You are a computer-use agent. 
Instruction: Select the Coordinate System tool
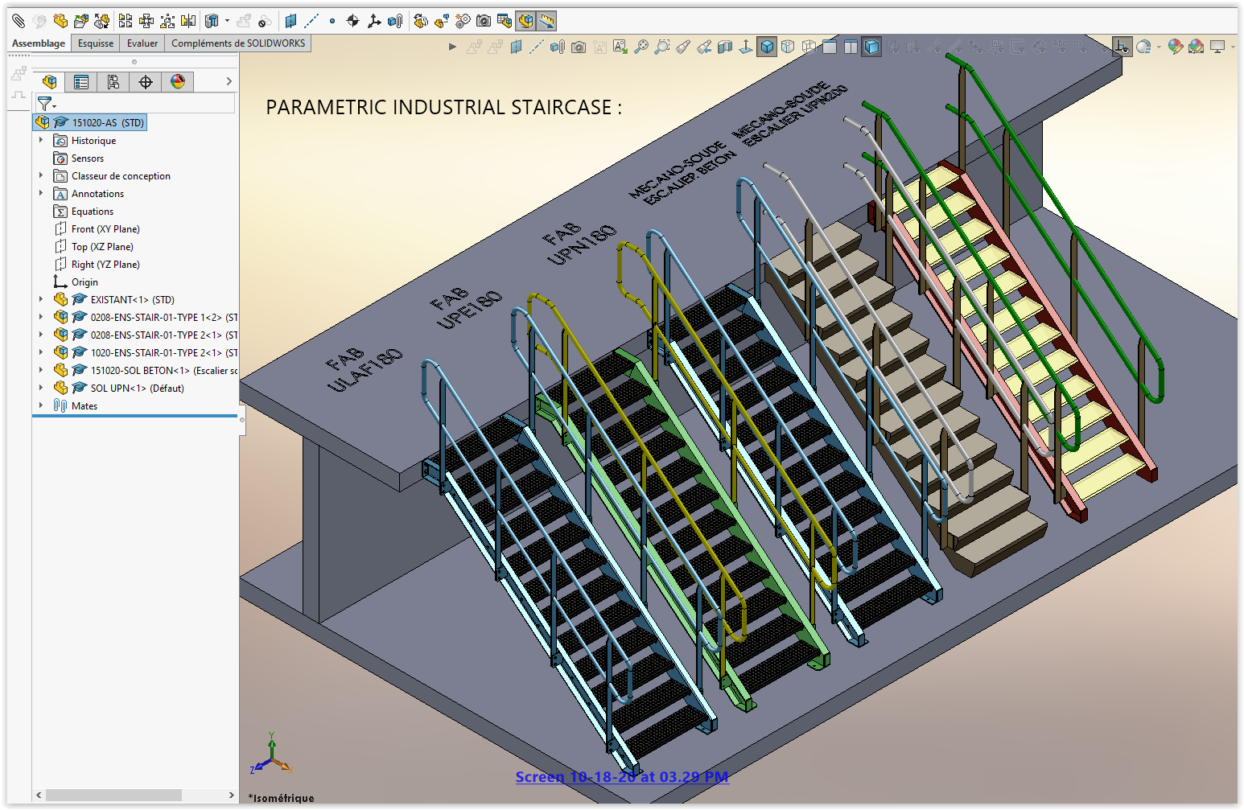tap(374, 21)
